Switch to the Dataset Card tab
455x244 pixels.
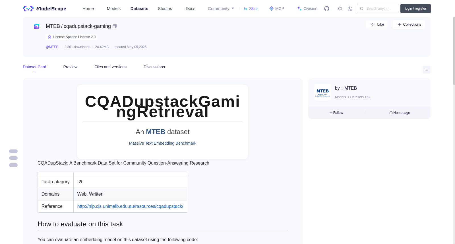(x=34, y=67)
